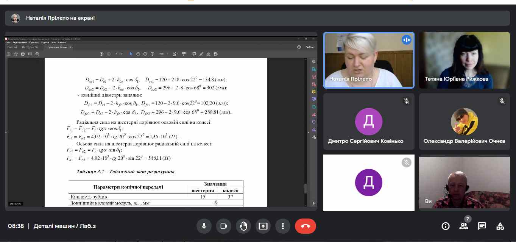Open the Окно menu in Acrobat
516x242 pixels.
(54, 42)
